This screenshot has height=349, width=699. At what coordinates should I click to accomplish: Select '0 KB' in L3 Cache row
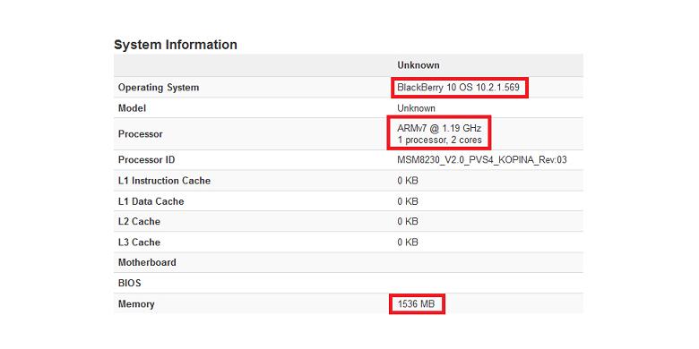(x=408, y=243)
